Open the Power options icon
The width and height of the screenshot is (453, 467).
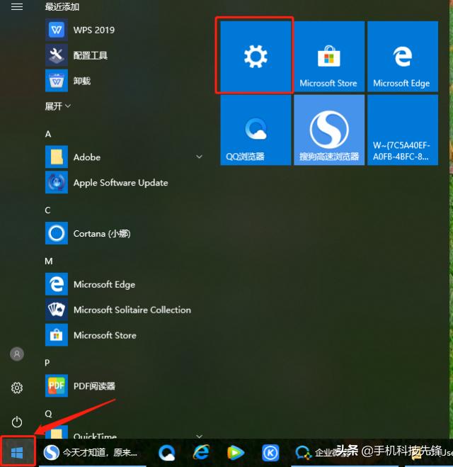(17, 422)
